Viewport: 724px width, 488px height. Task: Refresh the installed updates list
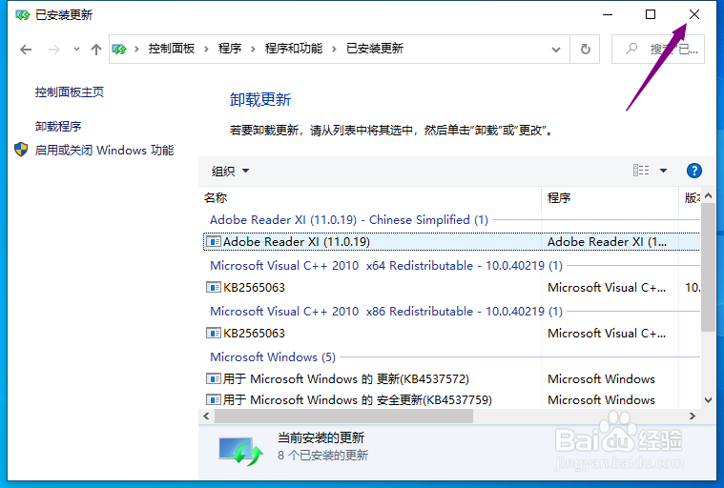coord(585,49)
